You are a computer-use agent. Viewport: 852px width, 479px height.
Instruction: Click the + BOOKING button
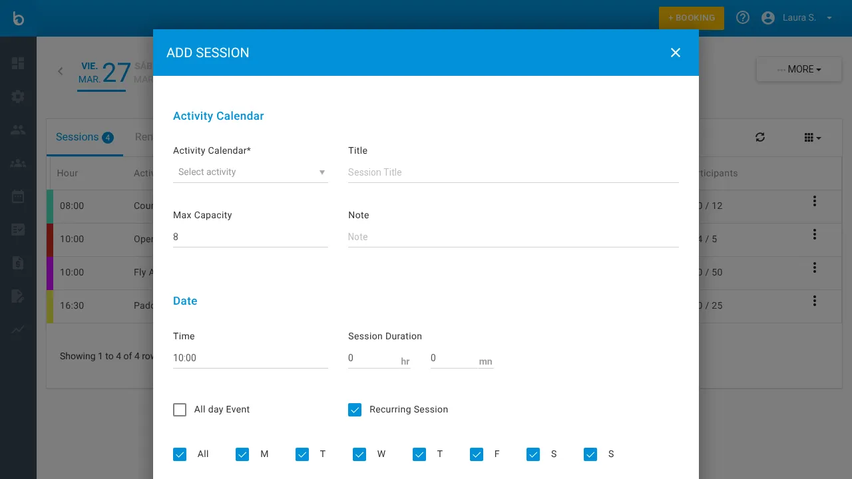(x=691, y=18)
